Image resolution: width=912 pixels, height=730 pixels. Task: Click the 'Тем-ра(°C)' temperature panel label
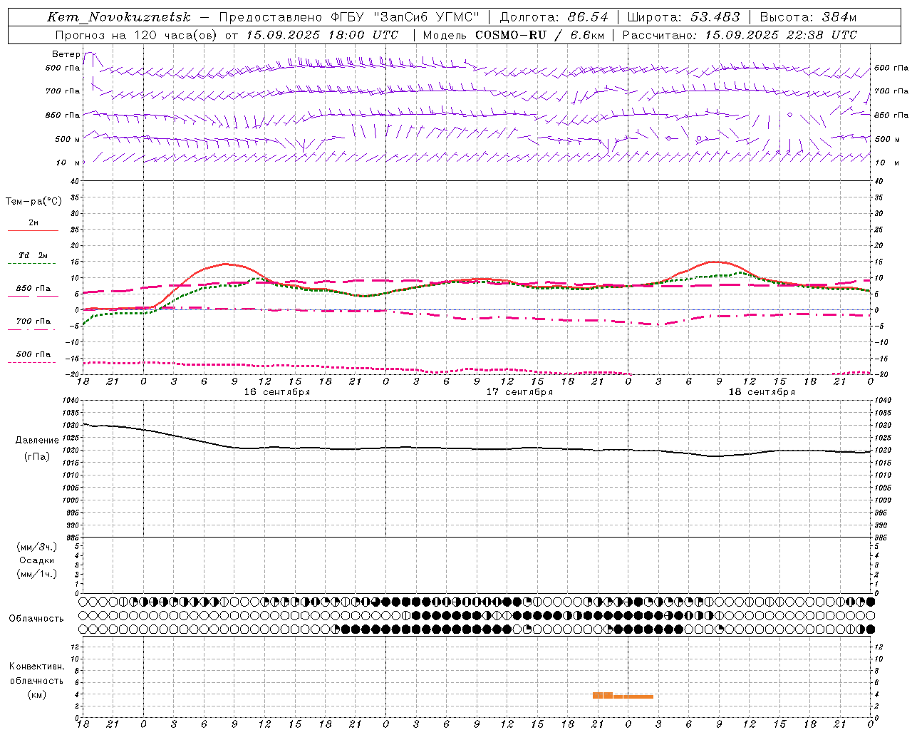pos(33,202)
